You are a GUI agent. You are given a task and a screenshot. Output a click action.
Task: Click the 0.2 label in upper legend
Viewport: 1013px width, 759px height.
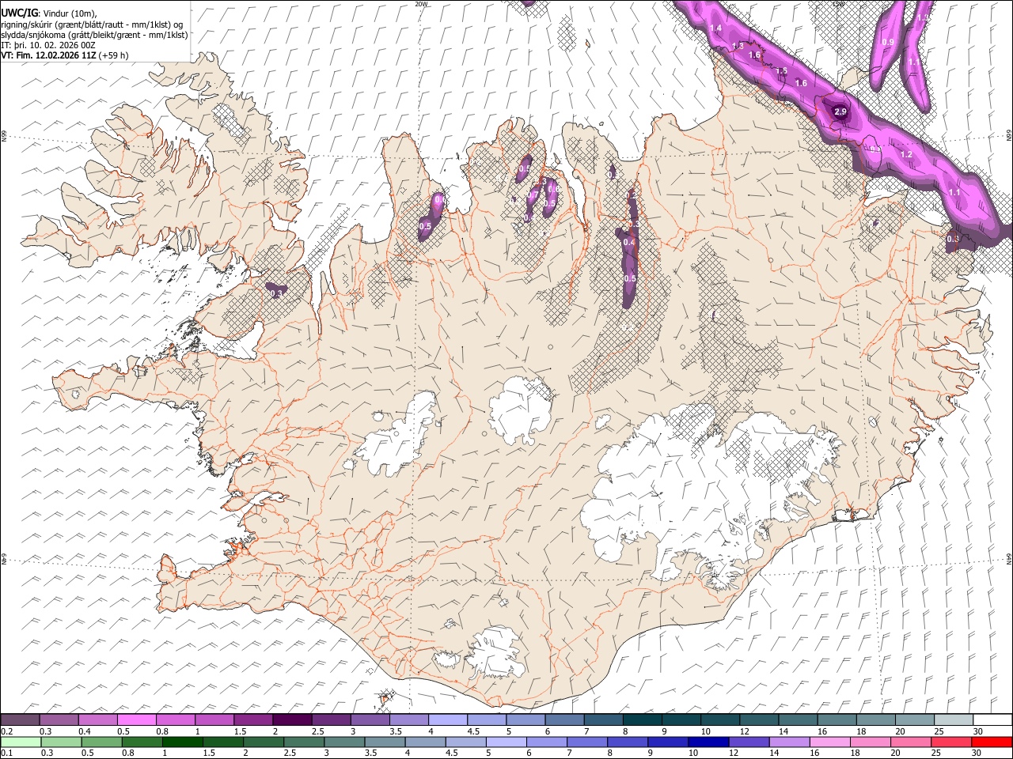click(6, 731)
